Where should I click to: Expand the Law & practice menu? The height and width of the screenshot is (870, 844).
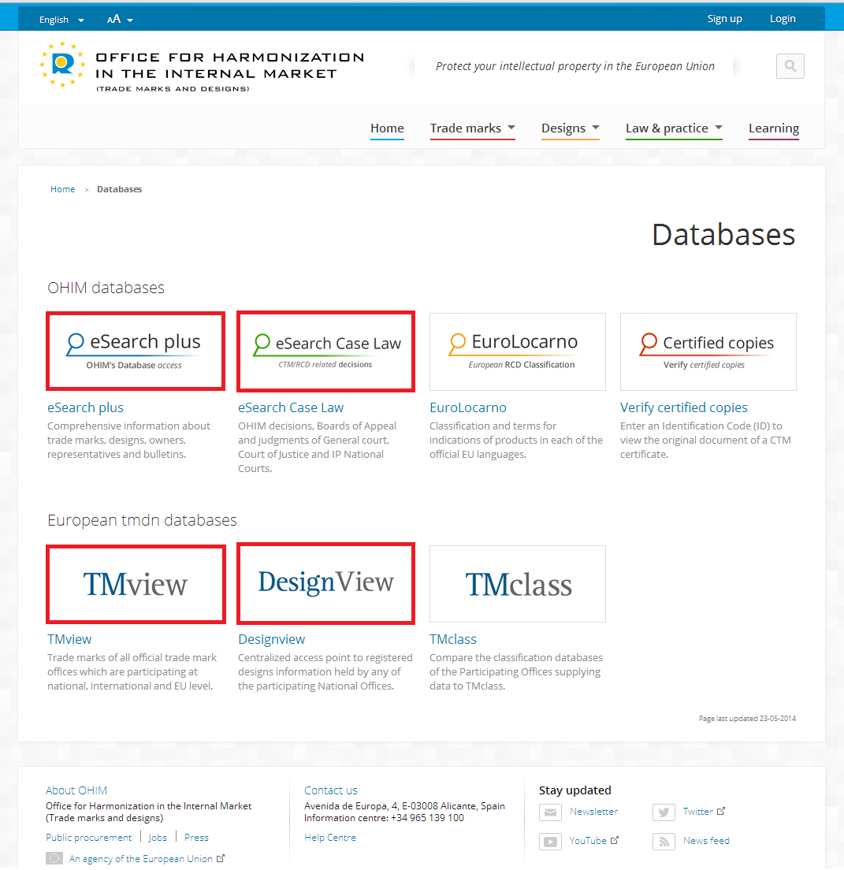point(673,128)
